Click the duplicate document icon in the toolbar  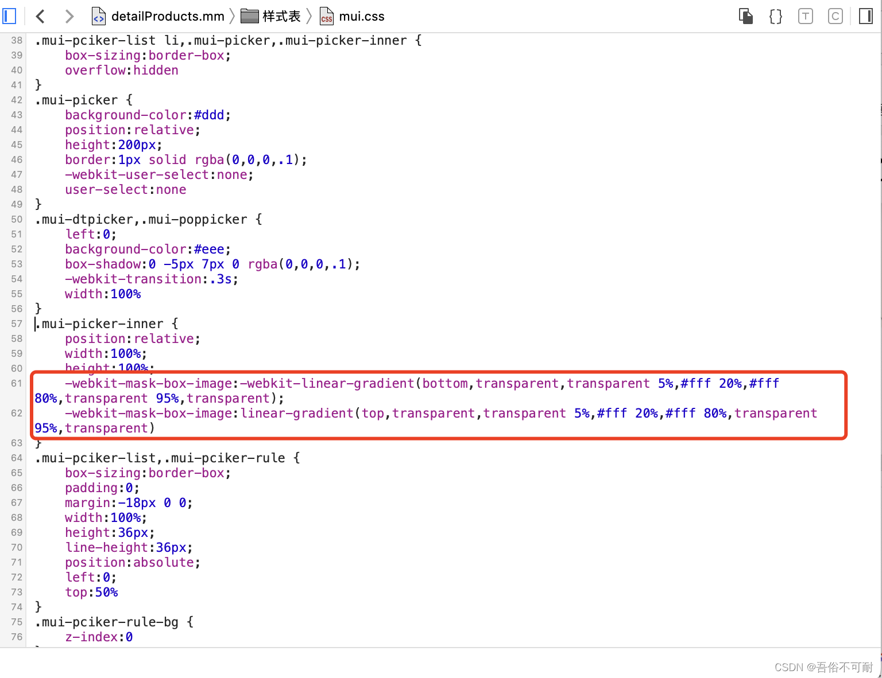pyautogui.click(x=745, y=16)
